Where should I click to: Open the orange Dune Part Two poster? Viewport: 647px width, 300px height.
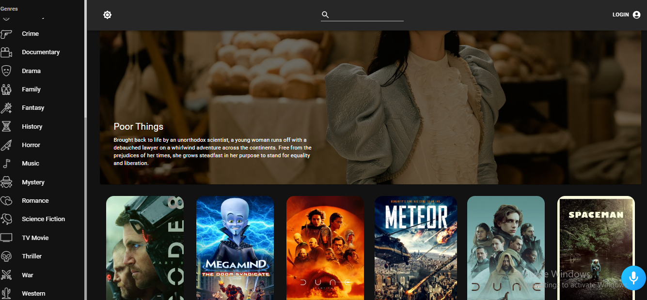coord(325,248)
